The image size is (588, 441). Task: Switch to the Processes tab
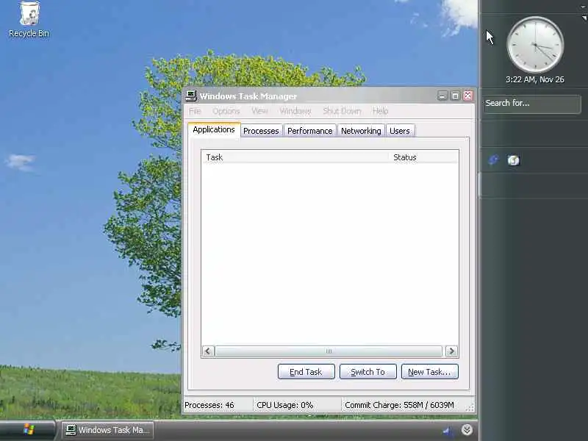tap(261, 131)
